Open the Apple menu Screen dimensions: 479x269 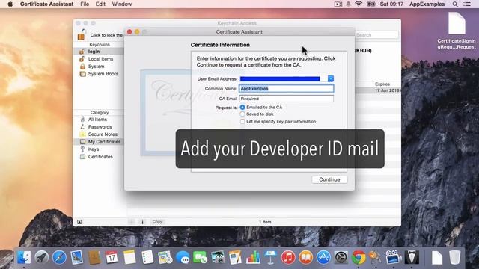click(x=10, y=4)
